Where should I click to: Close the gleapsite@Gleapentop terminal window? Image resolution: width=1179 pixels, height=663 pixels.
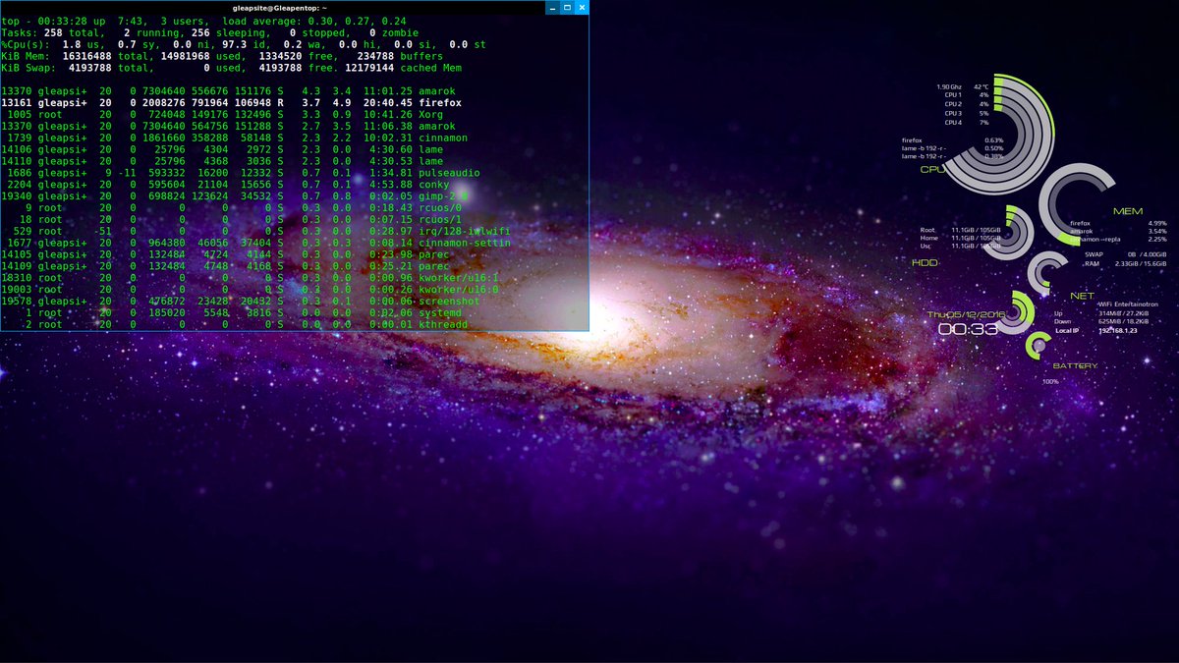pos(583,7)
